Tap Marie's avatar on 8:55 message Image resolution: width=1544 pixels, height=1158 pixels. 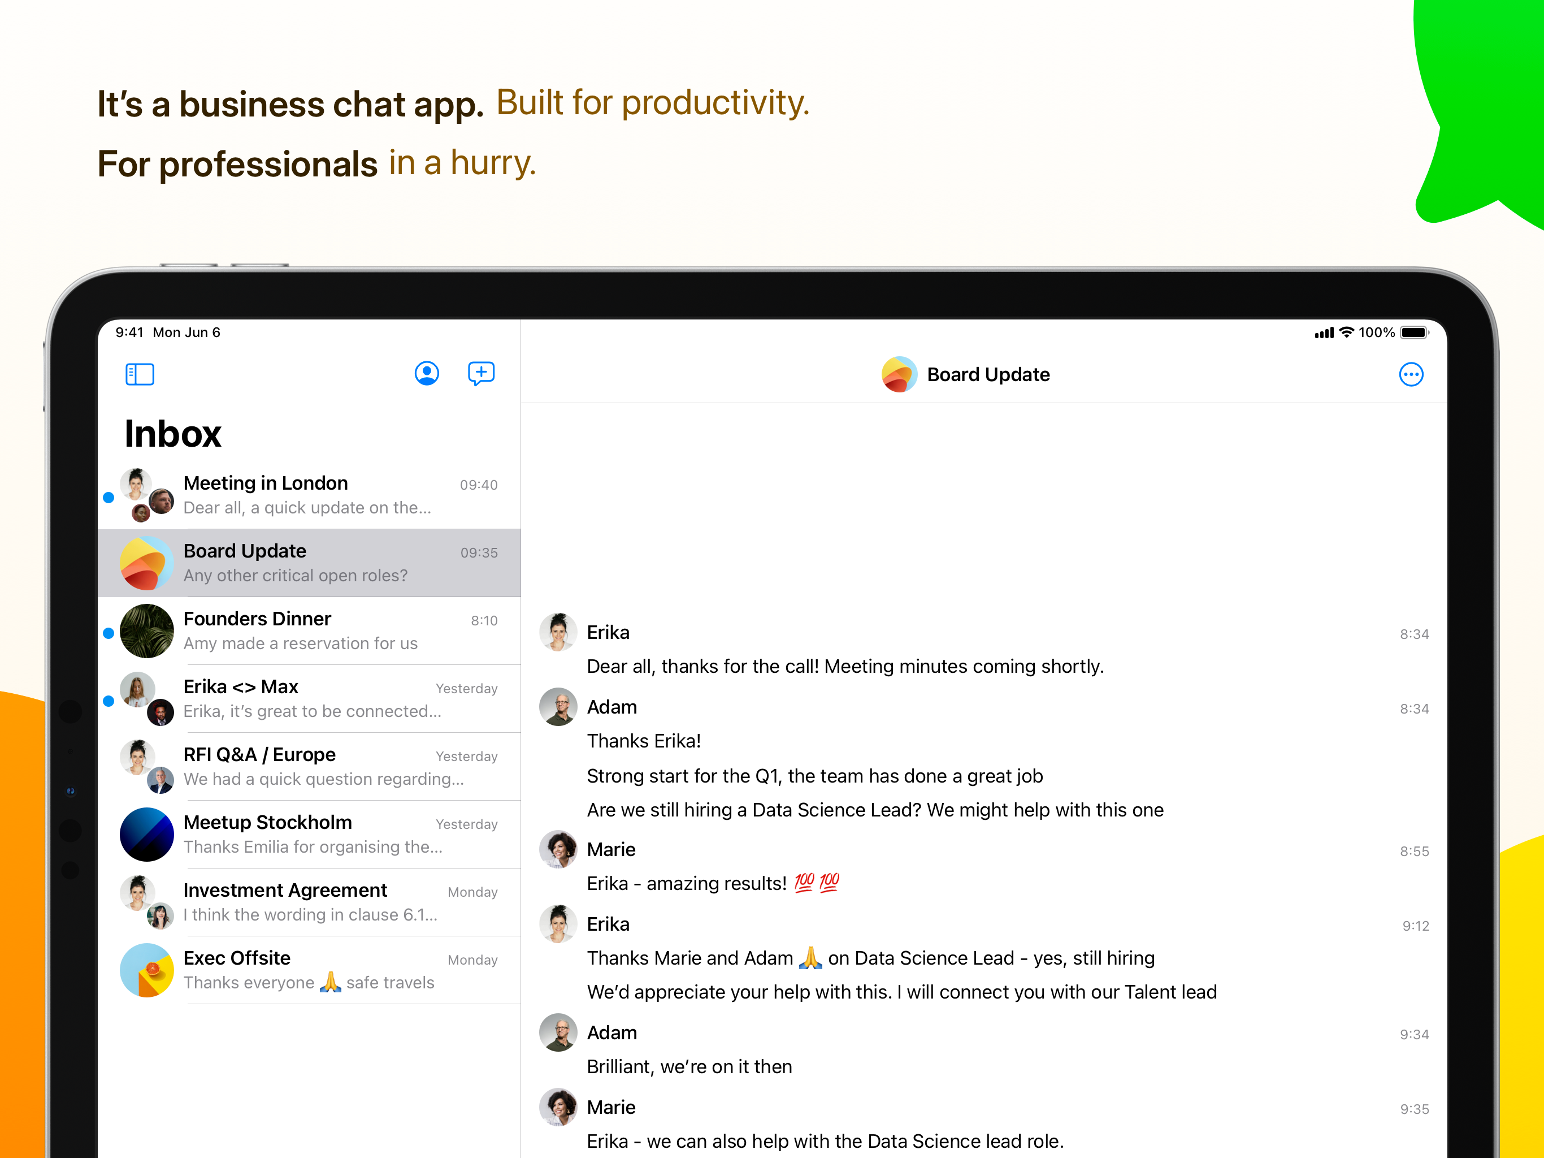[x=558, y=849]
